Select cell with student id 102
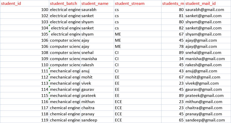 [x=24, y=16]
